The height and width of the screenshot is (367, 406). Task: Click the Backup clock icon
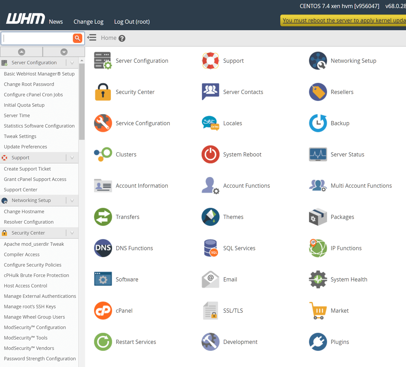[318, 123]
